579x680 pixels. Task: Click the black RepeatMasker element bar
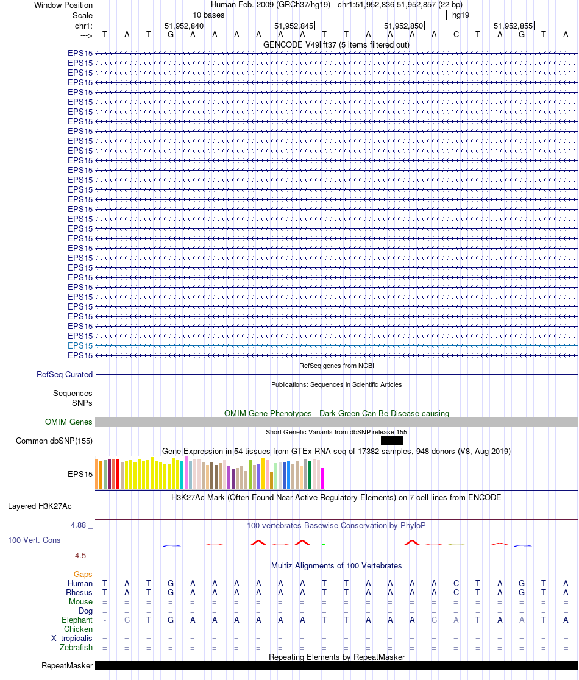click(x=336, y=666)
